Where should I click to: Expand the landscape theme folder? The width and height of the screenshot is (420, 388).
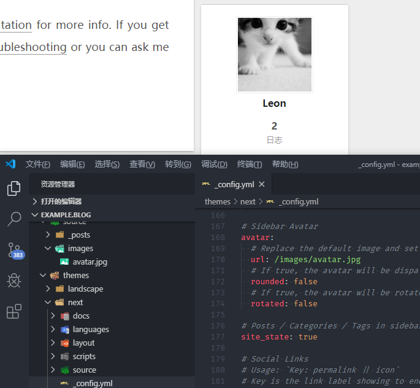85,289
